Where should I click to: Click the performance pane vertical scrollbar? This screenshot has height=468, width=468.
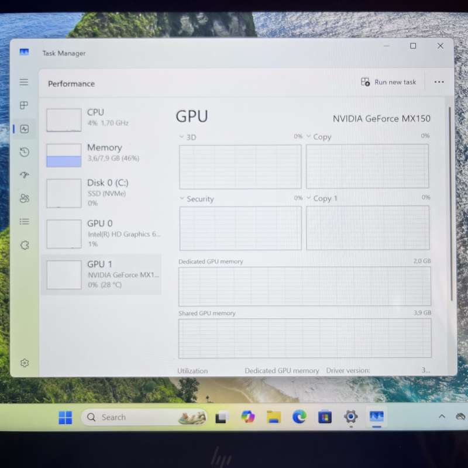click(450, 204)
